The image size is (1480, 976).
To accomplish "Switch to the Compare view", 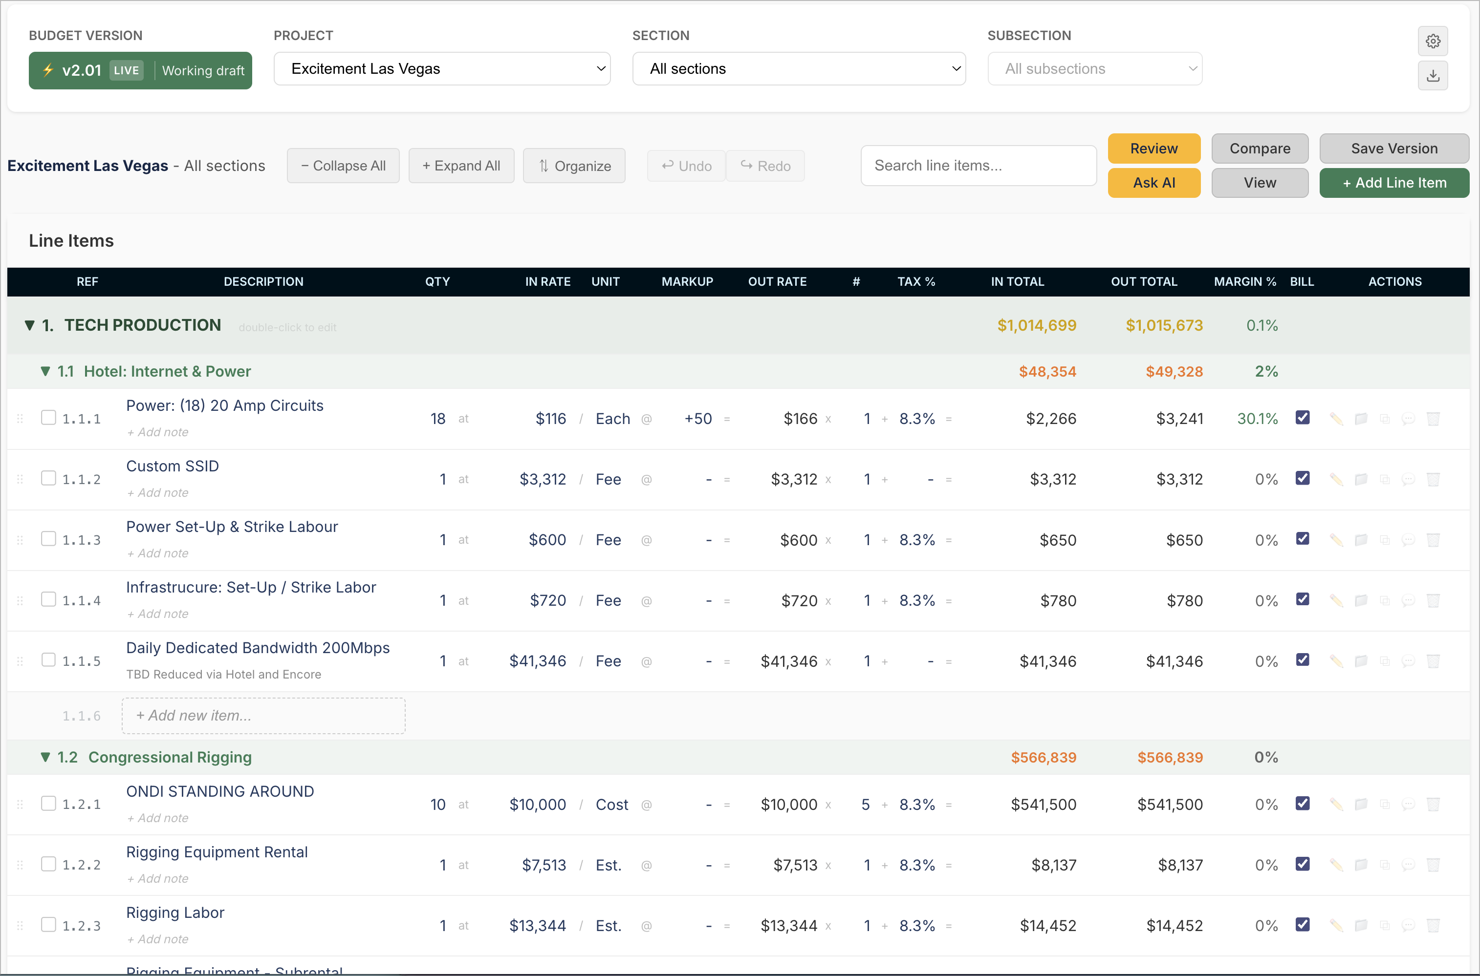I will click(x=1260, y=148).
